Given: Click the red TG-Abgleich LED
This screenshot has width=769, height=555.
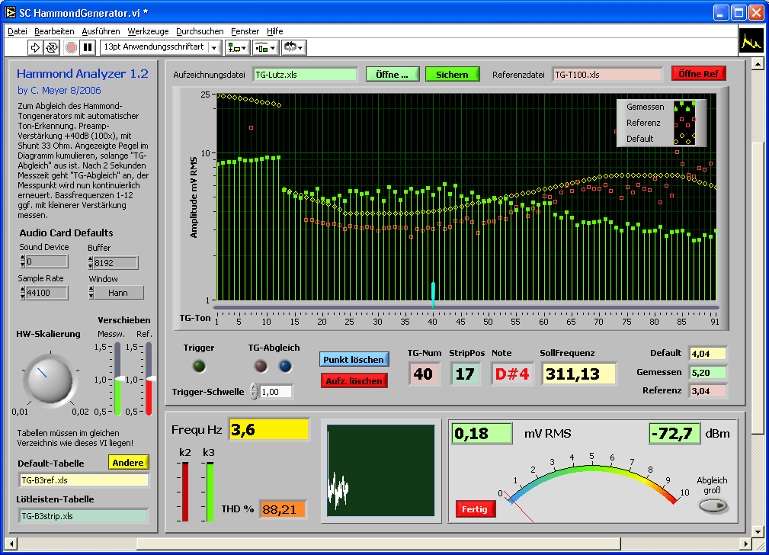Looking at the screenshot, I should pos(261,366).
